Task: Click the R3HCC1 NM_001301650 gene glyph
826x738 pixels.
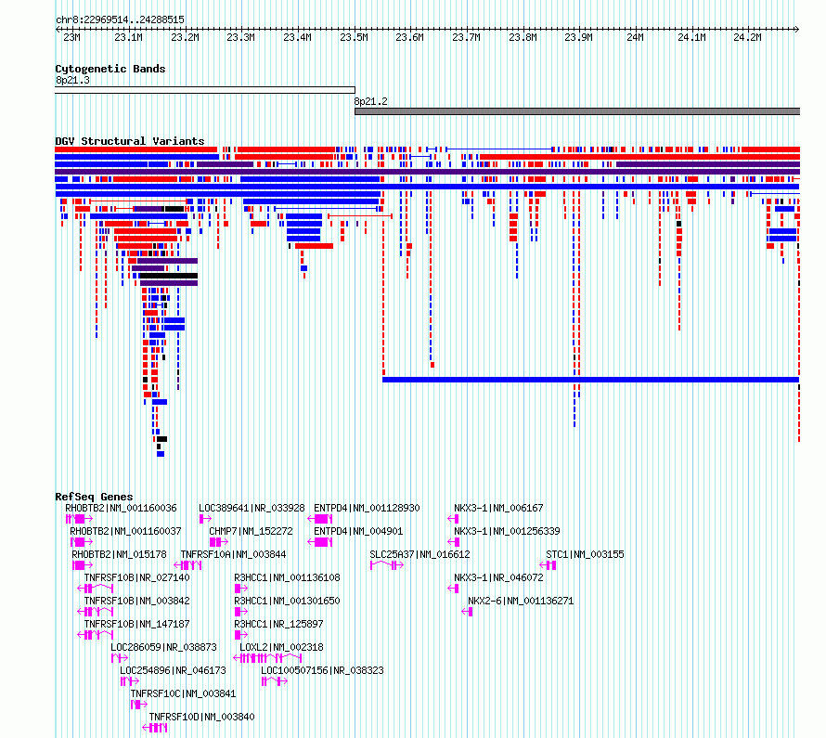Action: click(241, 612)
